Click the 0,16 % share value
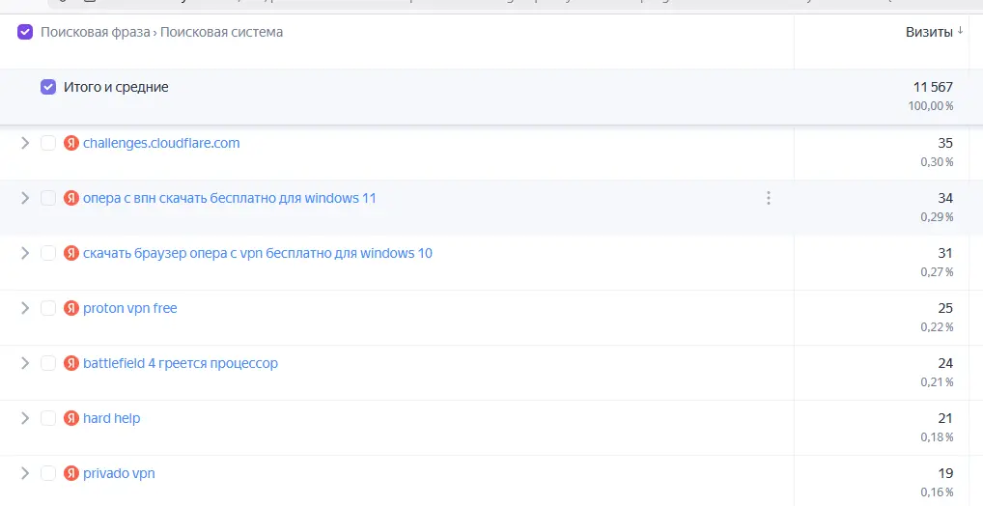Screen dimensions: 983x506 coord(937,492)
